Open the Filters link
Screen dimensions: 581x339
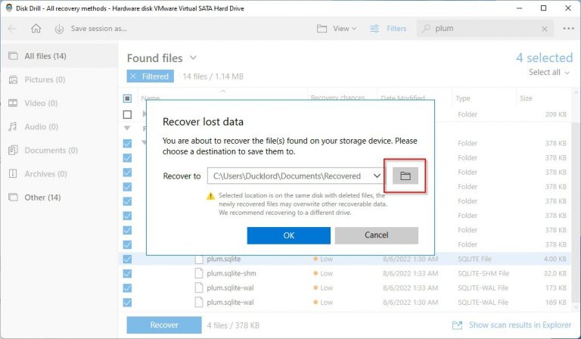[x=396, y=29]
